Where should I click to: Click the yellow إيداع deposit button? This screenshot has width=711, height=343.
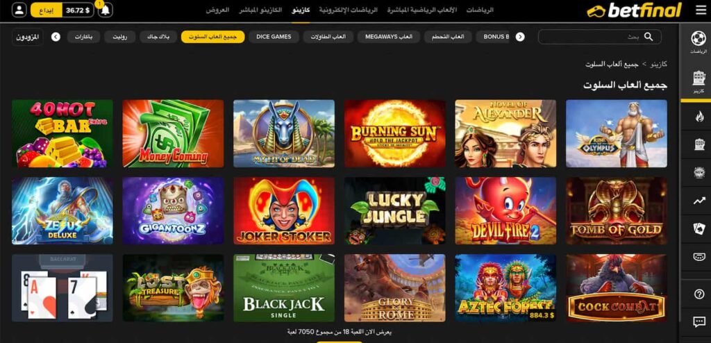47,10
